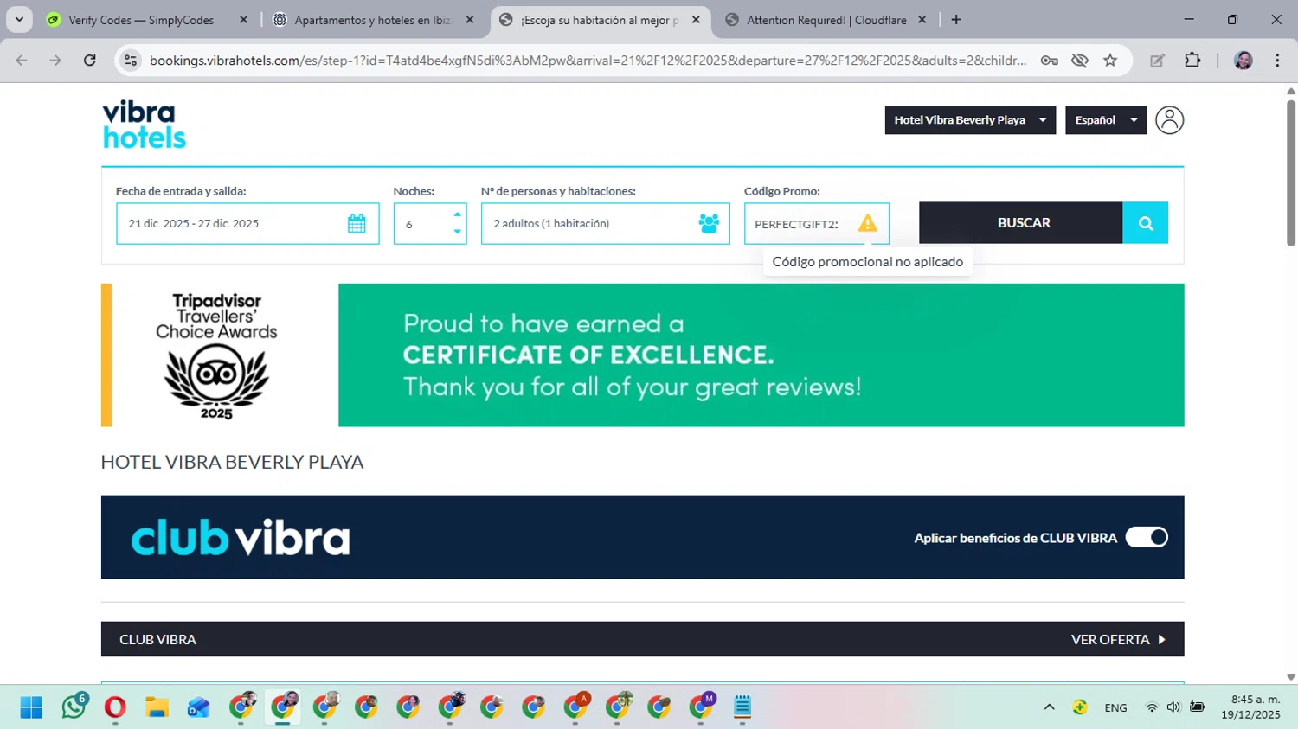Open the calendar icon in the date field

[357, 223]
